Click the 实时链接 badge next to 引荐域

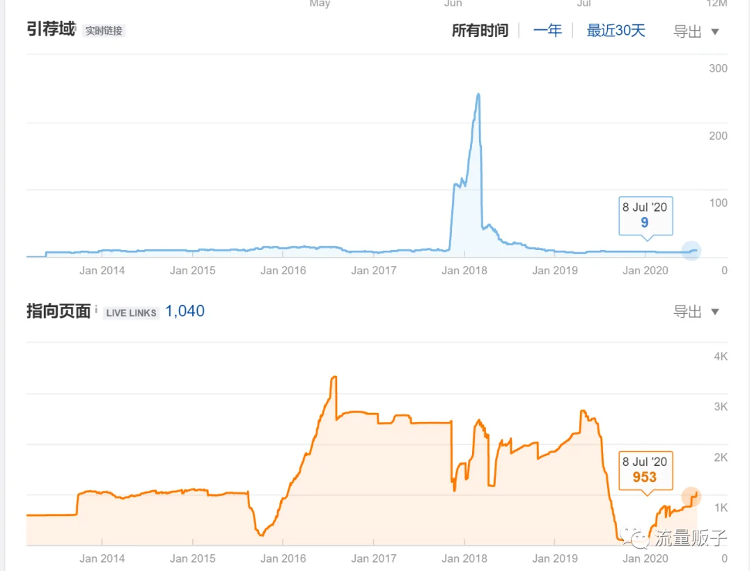104,31
